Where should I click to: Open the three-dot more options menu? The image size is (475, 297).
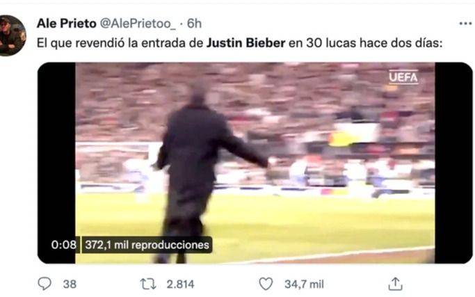coord(465,24)
